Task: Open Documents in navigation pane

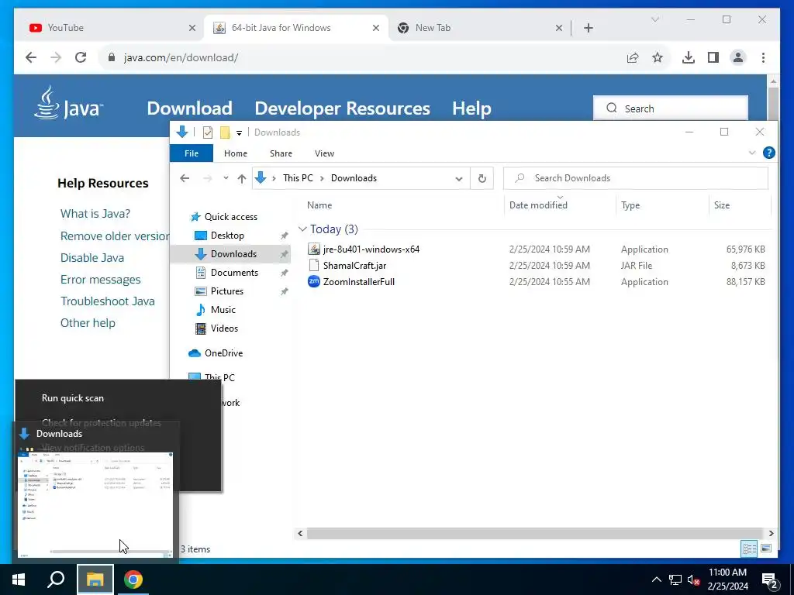Action: [x=234, y=272]
